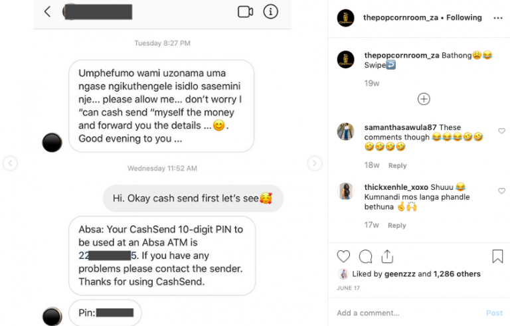Go to previous image with left arrow
This screenshot has width=510, height=326.
coord(10,163)
